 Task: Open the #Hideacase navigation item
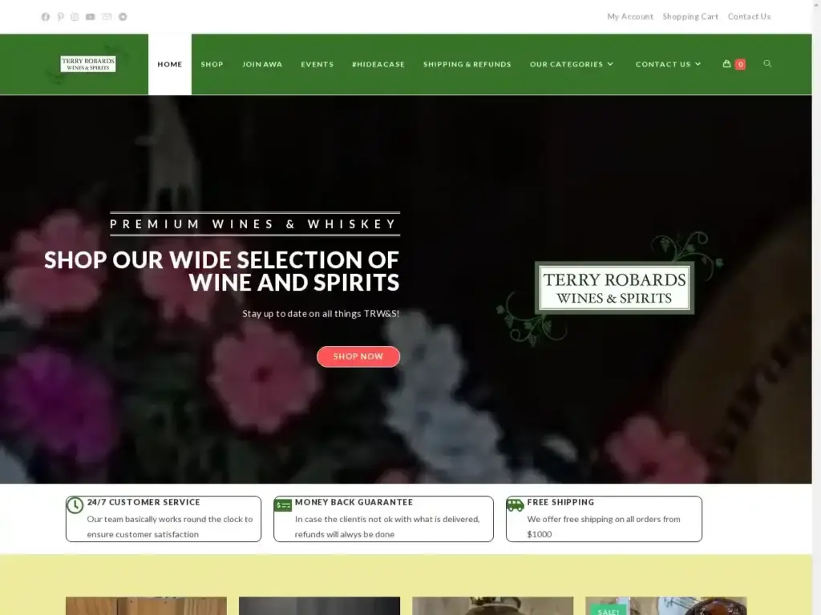(x=378, y=64)
